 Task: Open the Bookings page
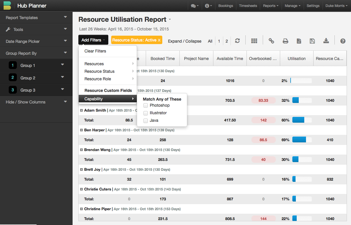tap(226, 6)
